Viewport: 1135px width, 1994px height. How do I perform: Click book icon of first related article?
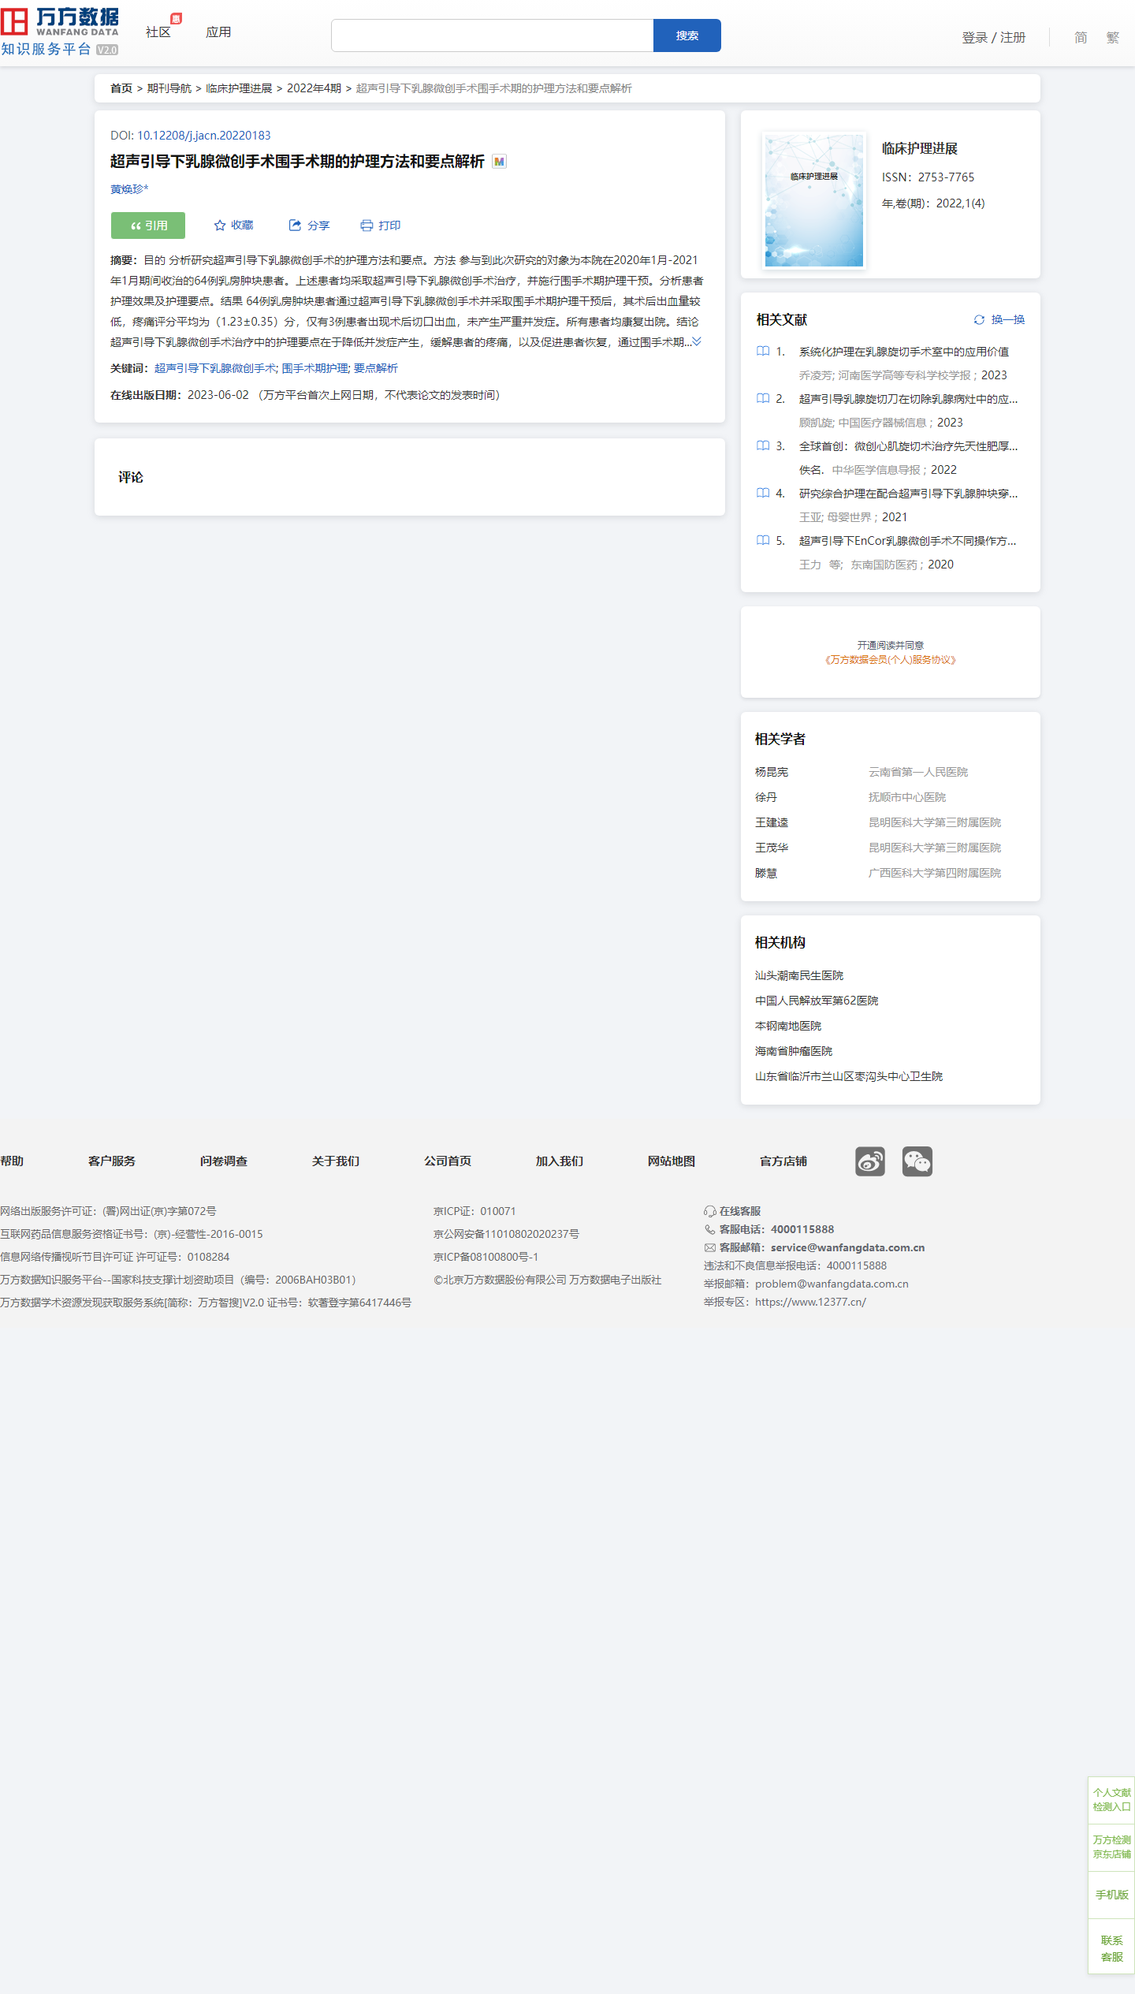(763, 352)
